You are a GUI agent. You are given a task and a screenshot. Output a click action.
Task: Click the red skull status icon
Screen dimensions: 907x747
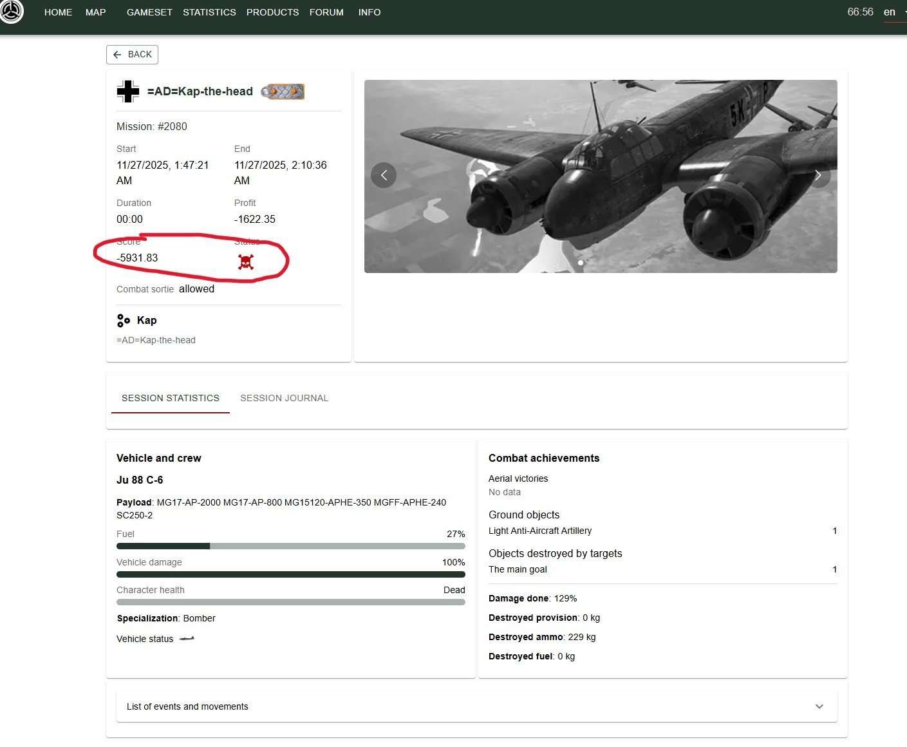coord(245,261)
